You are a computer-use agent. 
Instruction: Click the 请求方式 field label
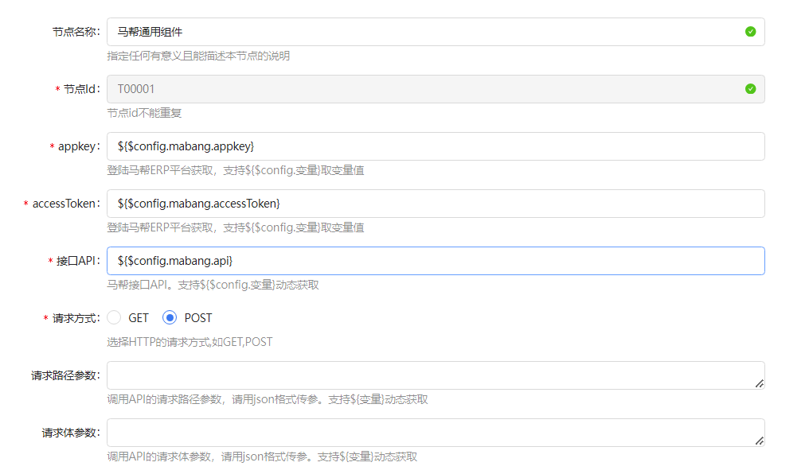tap(76, 318)
